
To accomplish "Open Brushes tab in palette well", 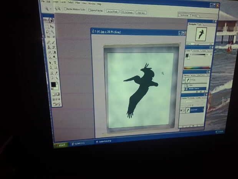I will point(195,16).
